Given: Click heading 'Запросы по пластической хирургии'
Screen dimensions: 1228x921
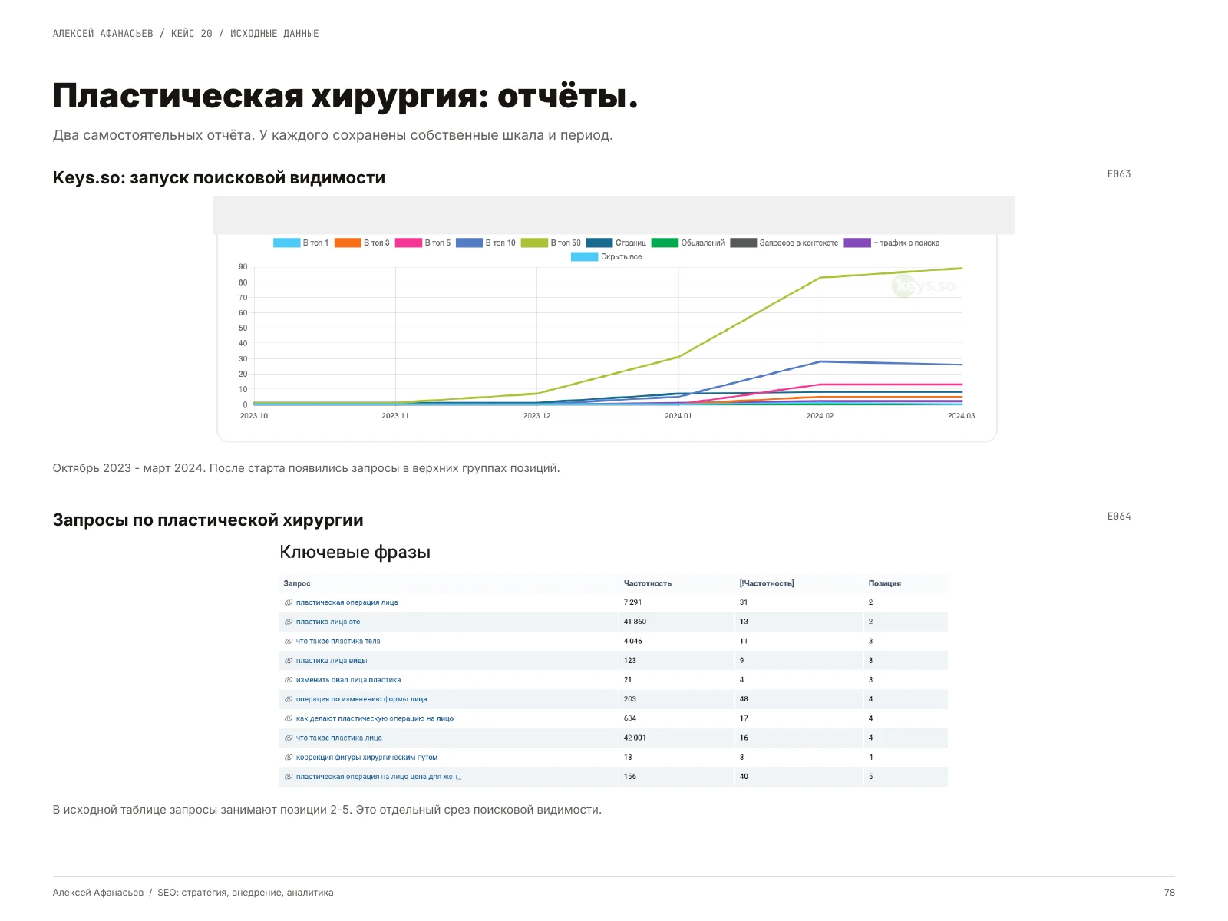Looking at the screenshot, I should tap(208, 520).
